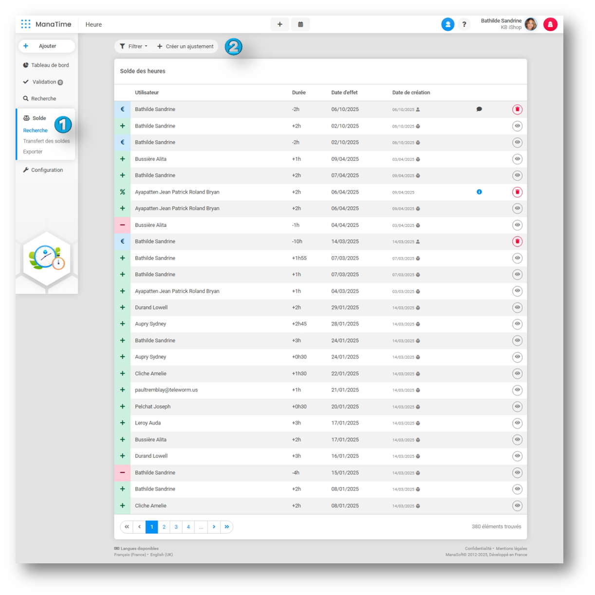Open comment bubble on first row
595x595 pixels.
point(479,110)
